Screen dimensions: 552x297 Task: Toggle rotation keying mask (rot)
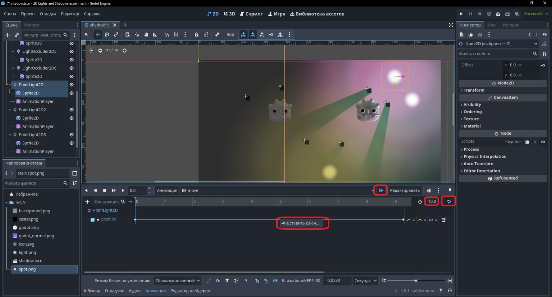pyautogui.click(x=253, y=34)
